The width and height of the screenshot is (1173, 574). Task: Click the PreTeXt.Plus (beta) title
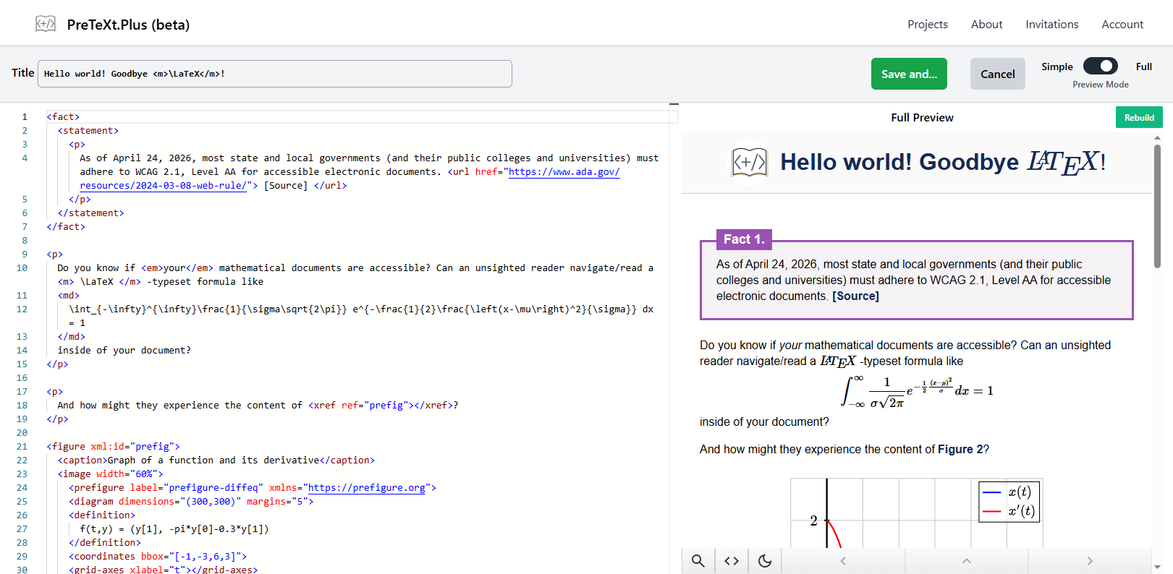coord(128,25)
